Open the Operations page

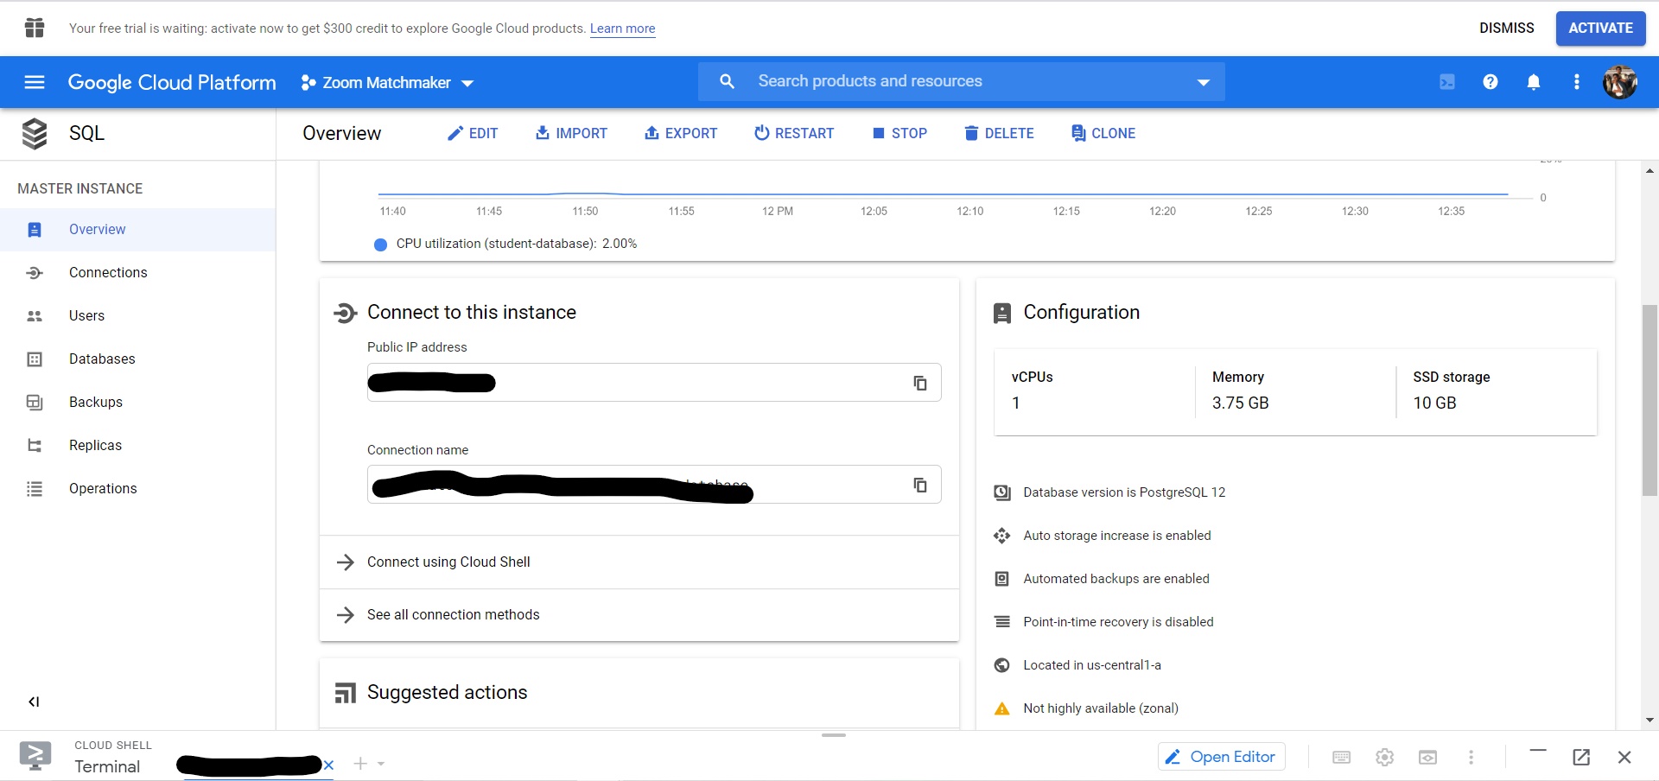(x=138, y=489)
